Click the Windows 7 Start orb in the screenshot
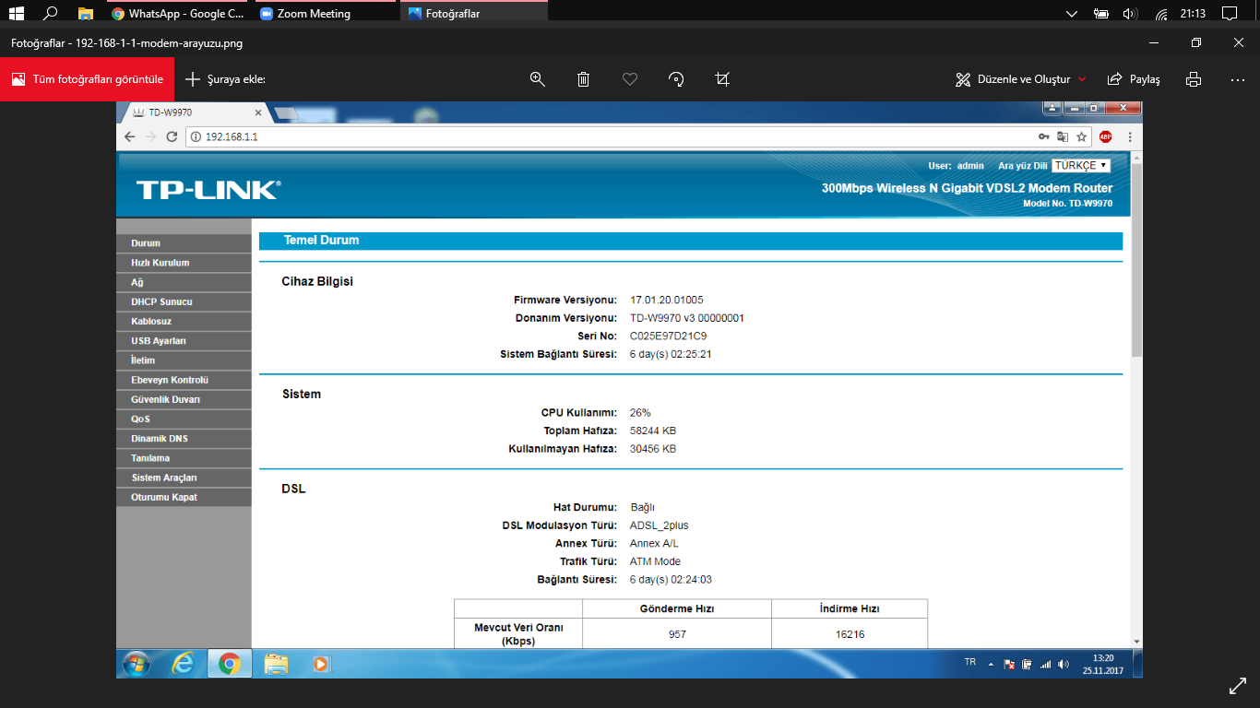 pyautogui.click(x=137, y=664)
